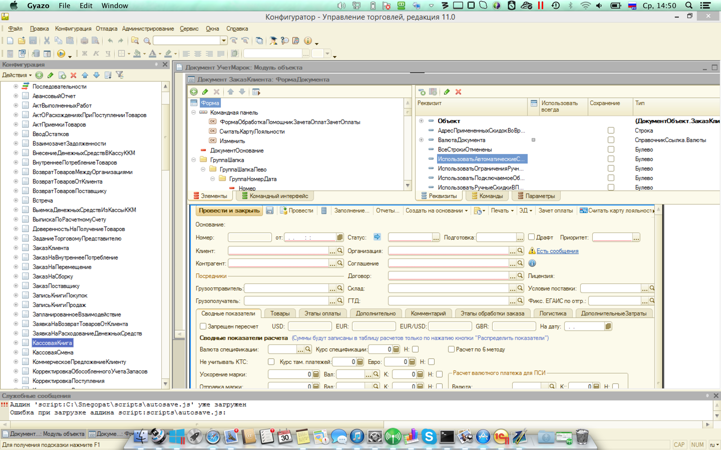Click the Провести и закрыть button
Viewport: 721px width, 450px height.
pos(229,210)
